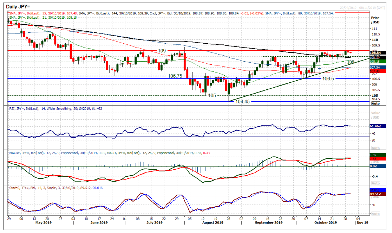Screen dimensions: 392x233
Task: Click the 89.512 Stochastic value tag
Action: coord(375,193)
